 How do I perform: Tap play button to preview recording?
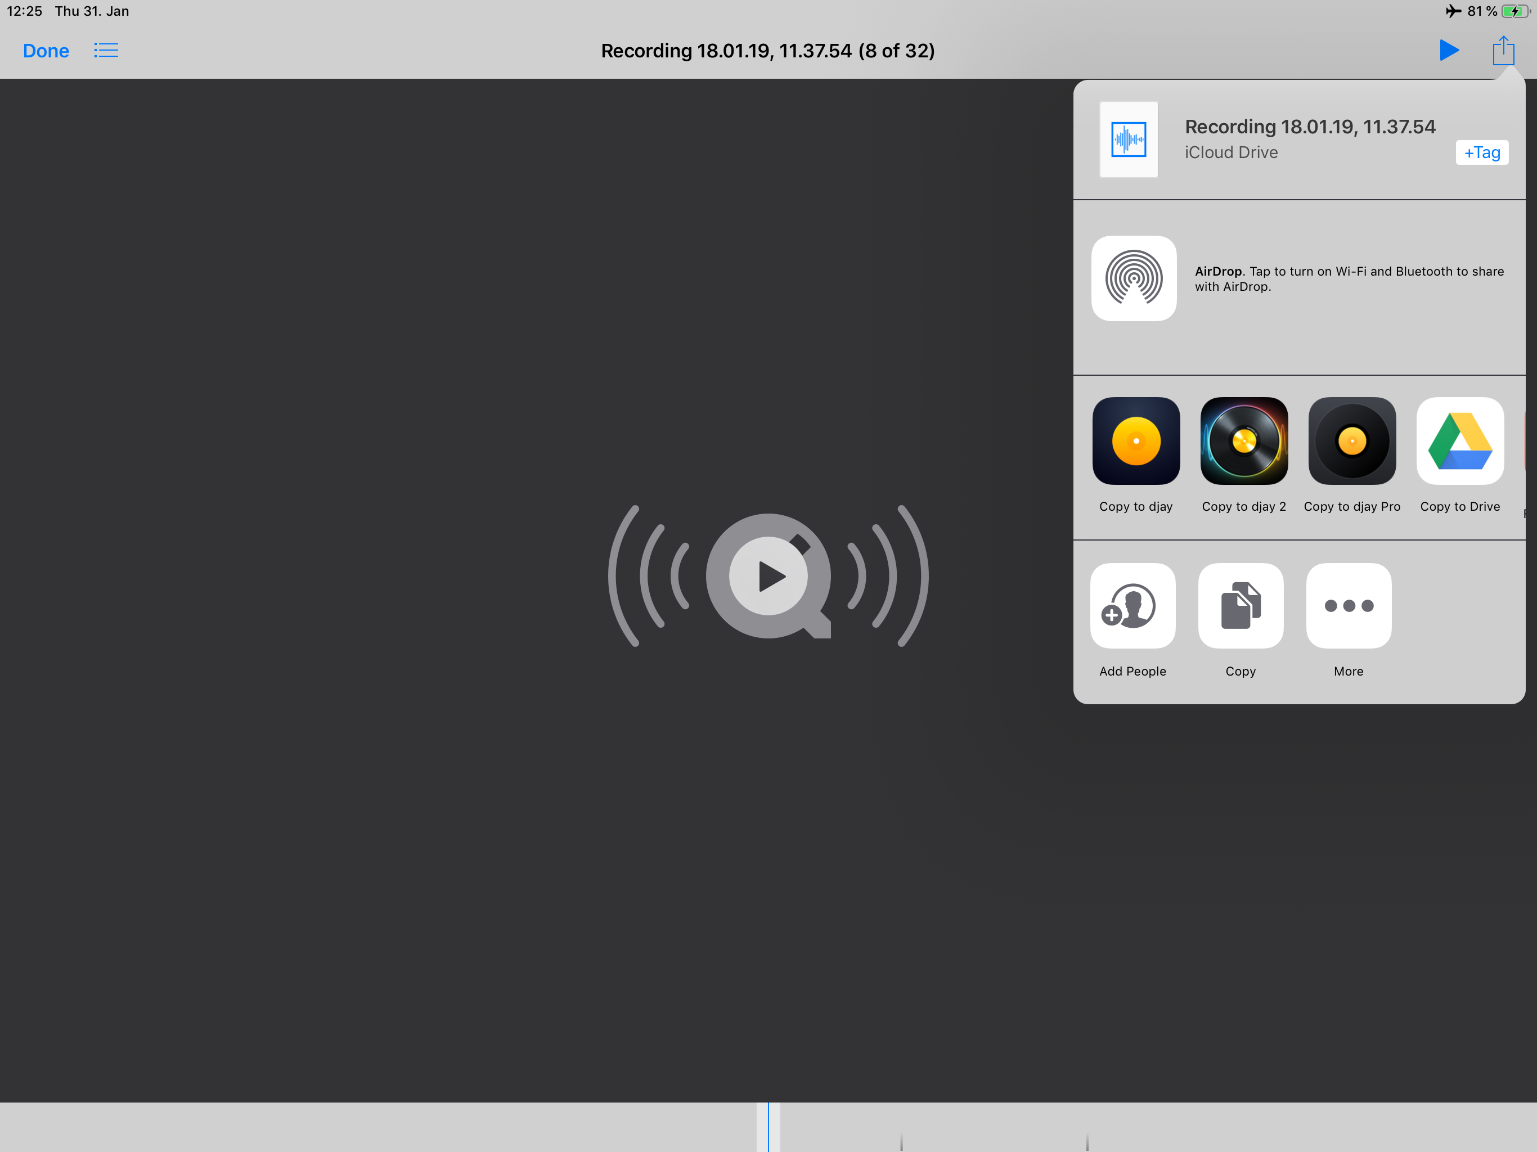pos(1449,49)
